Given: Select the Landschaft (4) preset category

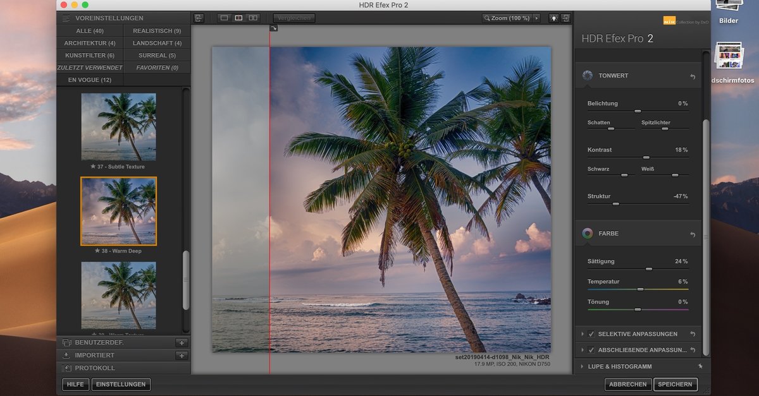Looking at the screenshot, I should [x=157, y=43].
